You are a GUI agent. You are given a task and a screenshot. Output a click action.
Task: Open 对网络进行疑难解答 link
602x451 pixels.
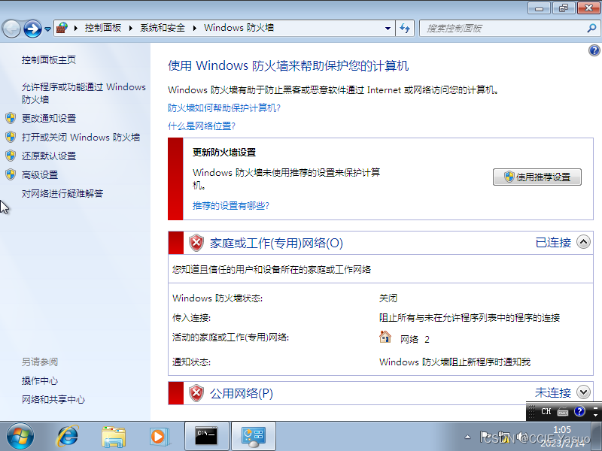[62, 194]
